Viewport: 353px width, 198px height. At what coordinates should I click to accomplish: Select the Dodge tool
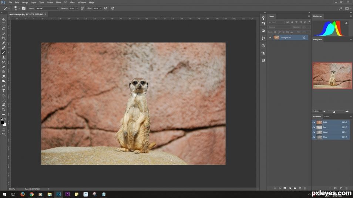point(3,81)
